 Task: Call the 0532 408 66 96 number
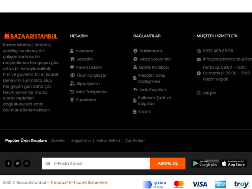[x=218, y=51]
